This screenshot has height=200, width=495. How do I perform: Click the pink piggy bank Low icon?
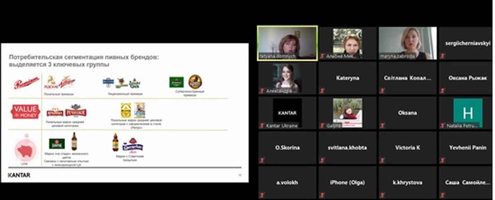point(26,151)
